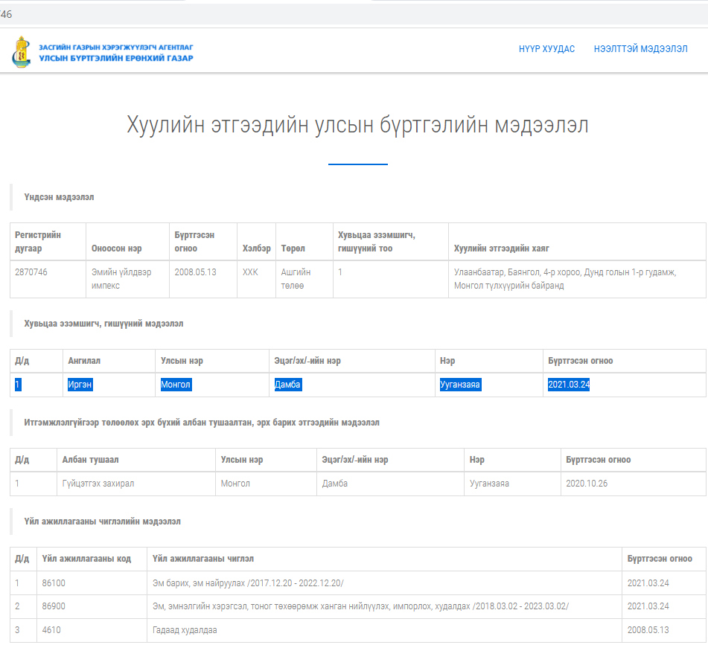Screen dimensions: 708x645
Task: Select the address cell starting with Улаанбаатар, Баянгол
Action: point(565,279)
